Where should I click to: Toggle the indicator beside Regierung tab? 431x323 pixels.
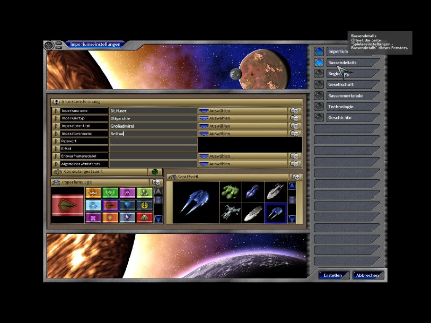(x=319, y=74)
